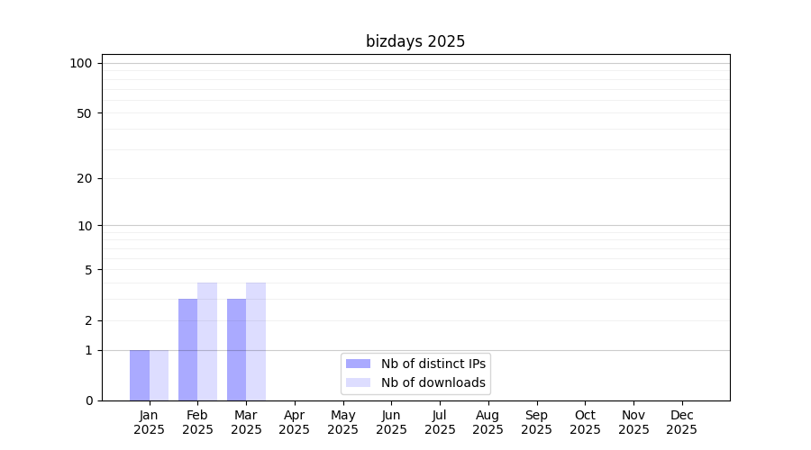Click the chart title 'bizdays 2025'
This screenshot has height=450, width=811.
pos(415,41)
